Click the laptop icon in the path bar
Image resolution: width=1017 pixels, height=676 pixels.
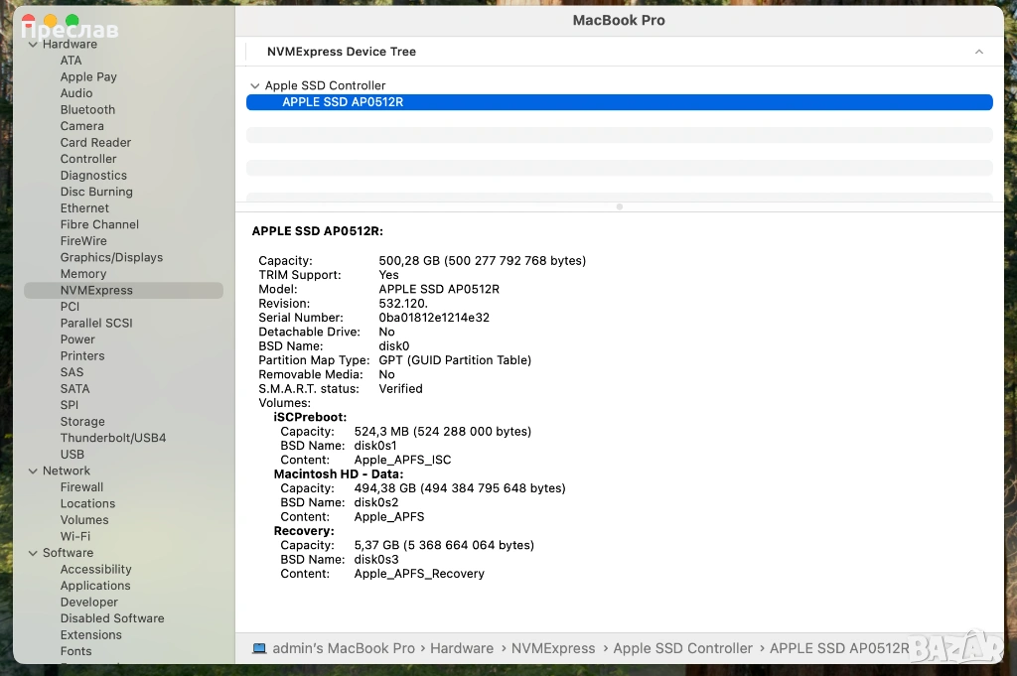259,648
